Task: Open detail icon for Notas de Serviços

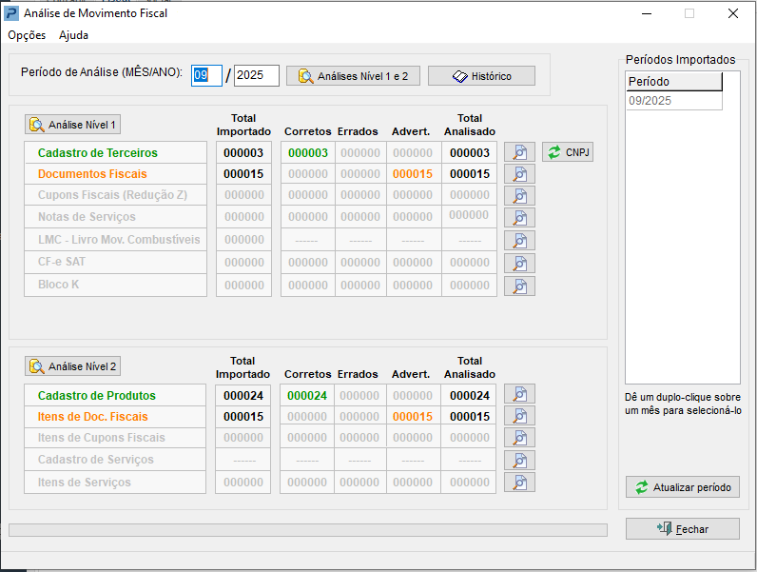Action: point(519,217)
